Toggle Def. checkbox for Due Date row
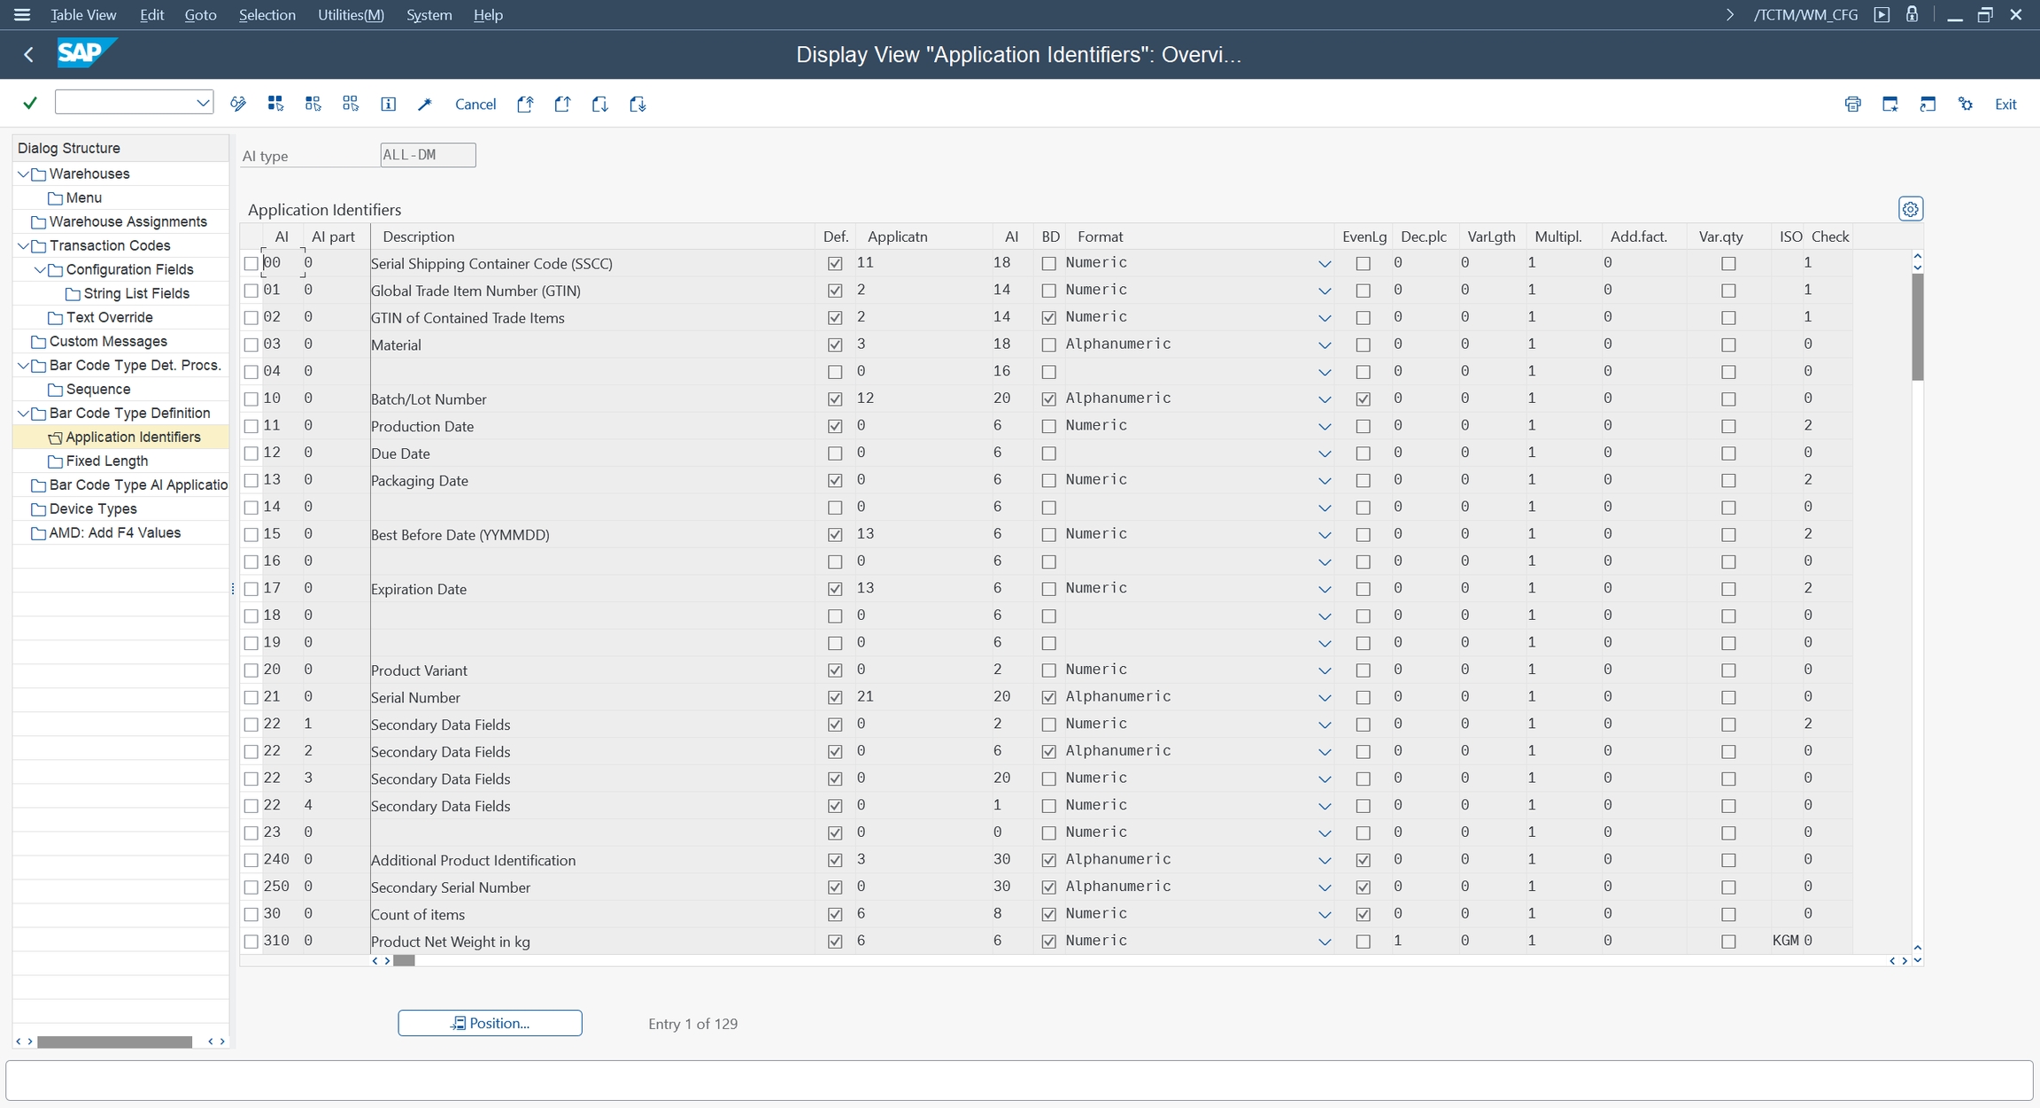2040x1108 pixels. [x=834, y=453]
